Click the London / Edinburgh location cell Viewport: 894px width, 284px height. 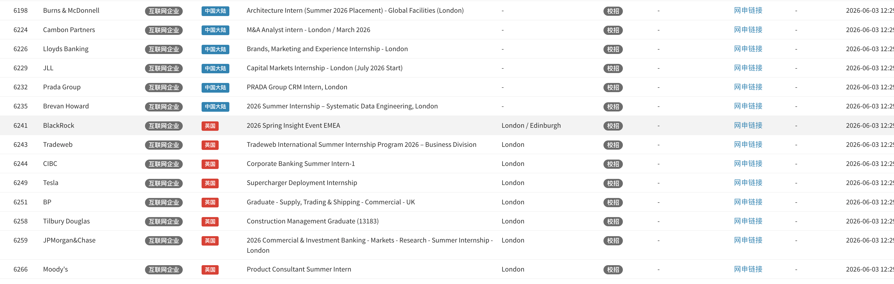tap(531, 126)
